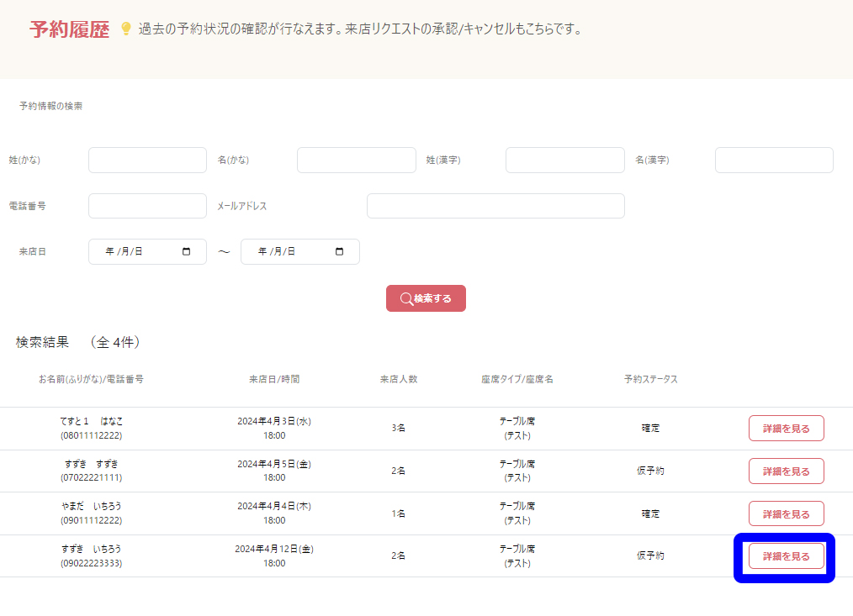Click the お名前(ふりがな)/電話番号 column header
The height and width of the screenshot is (616, 853).
(91, 379)
